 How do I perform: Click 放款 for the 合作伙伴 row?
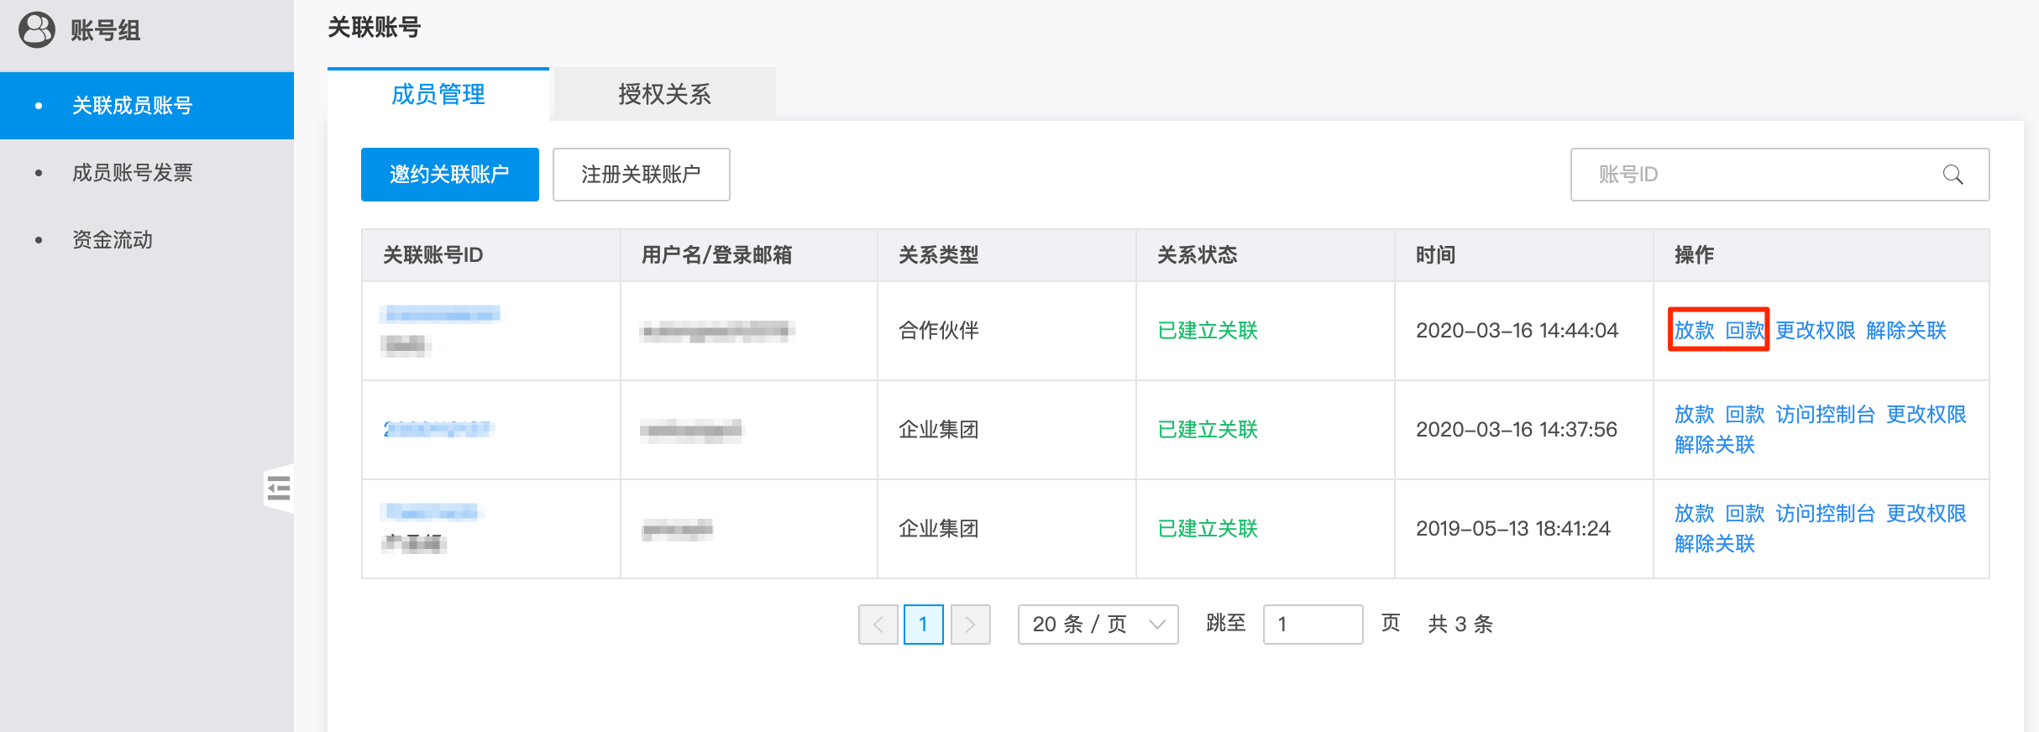click(x=1694, y=331)
